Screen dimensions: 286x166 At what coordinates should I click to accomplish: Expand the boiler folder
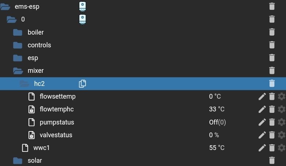click(18, 32)
